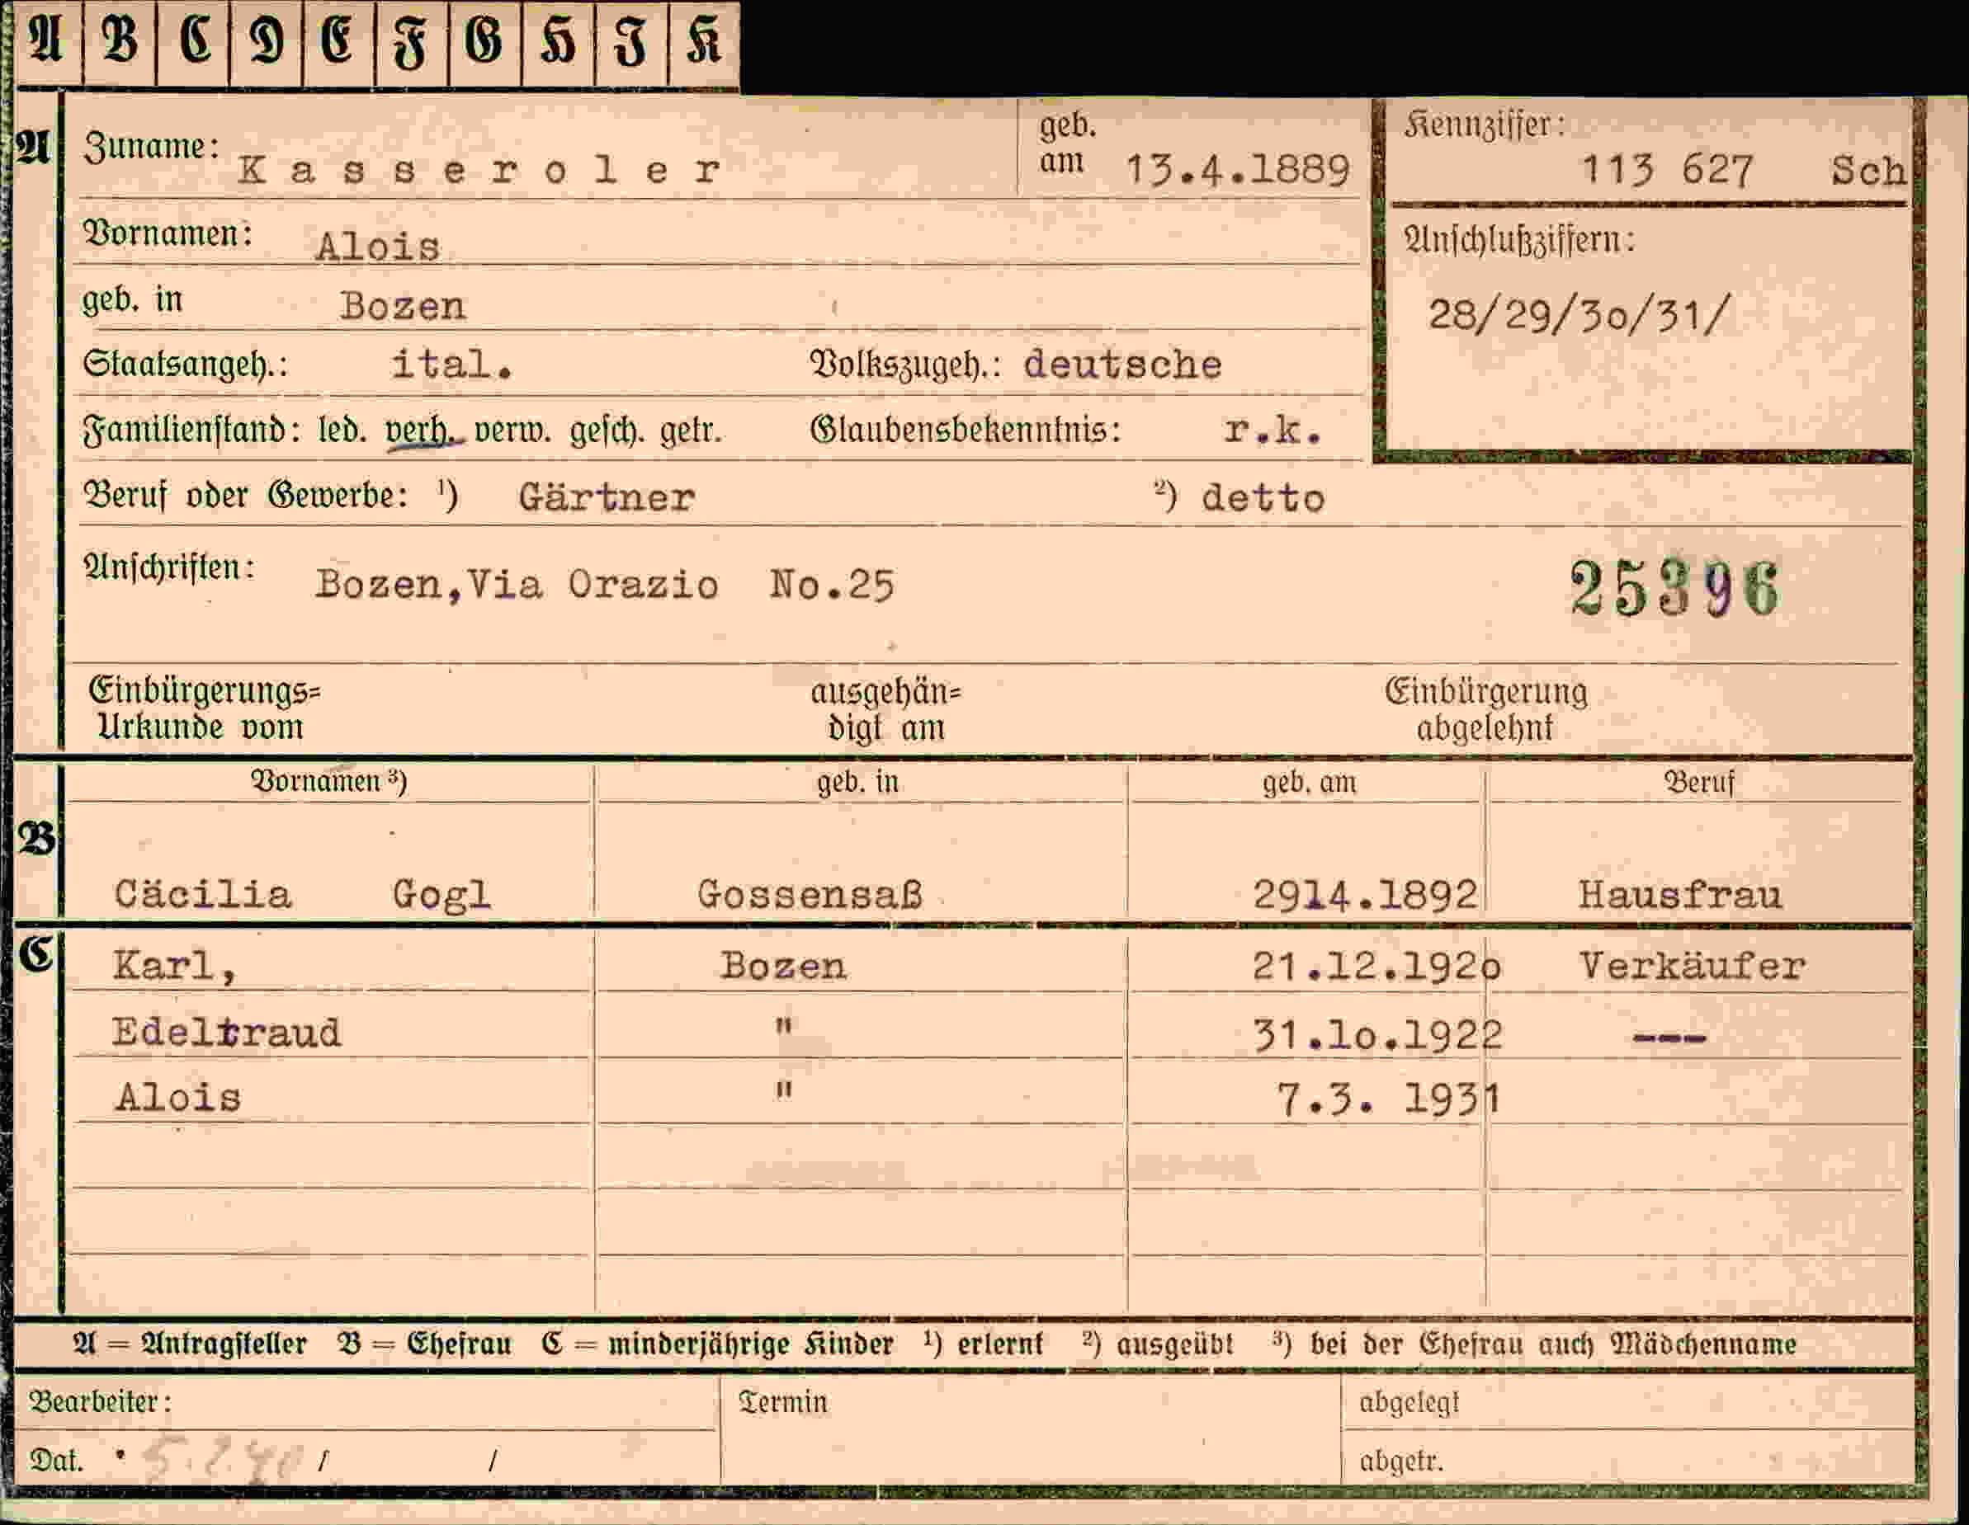Click the religion value r.k.

1273,431
